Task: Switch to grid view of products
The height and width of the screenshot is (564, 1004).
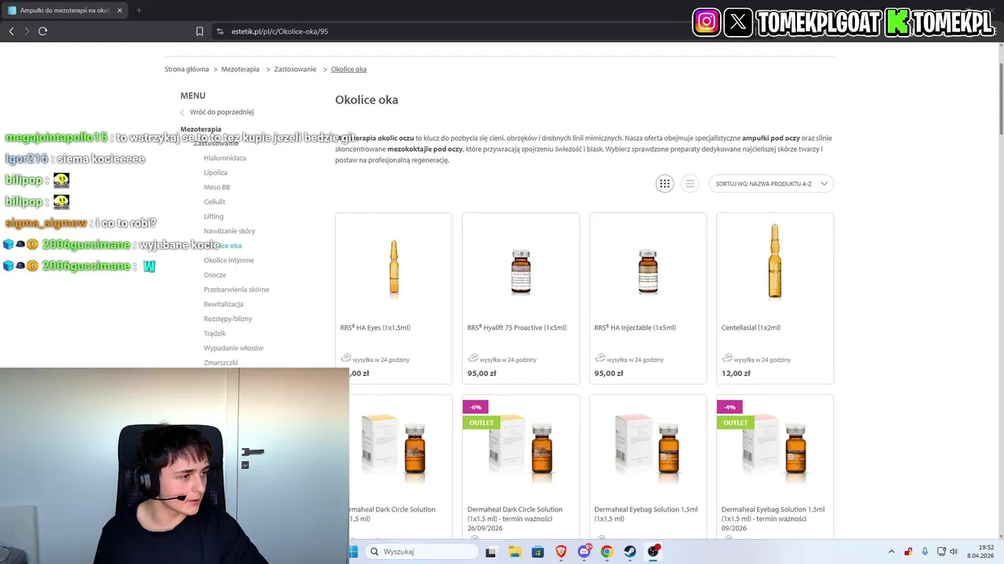Action: click(664, 183)
